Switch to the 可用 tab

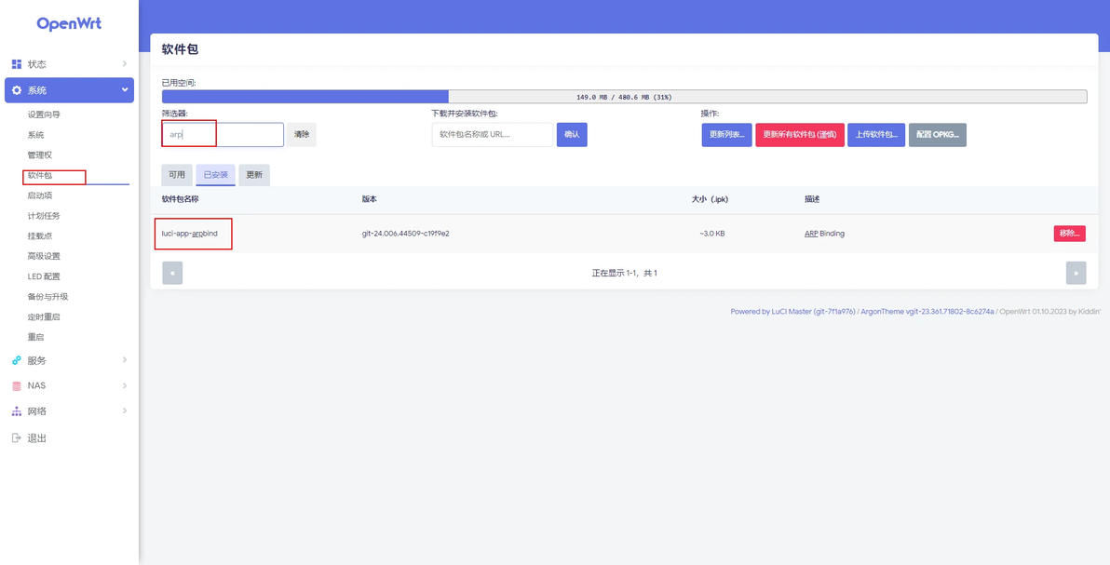[177, 175]
